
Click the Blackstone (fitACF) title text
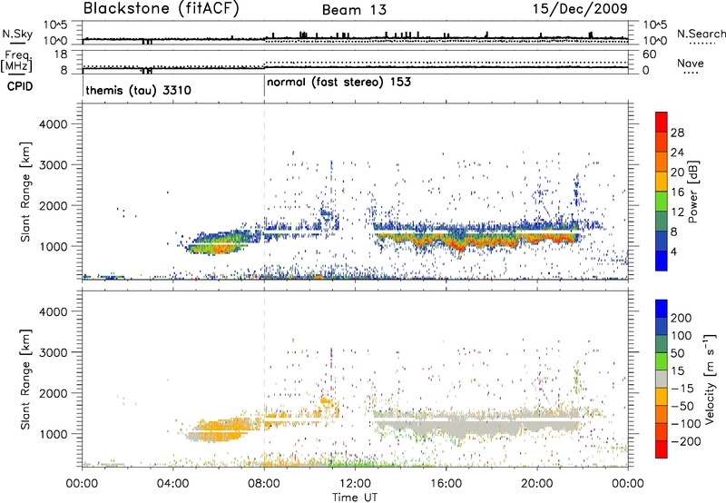(162, 9)
